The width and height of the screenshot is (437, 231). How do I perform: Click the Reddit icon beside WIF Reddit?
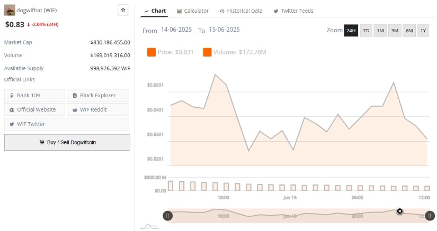[75, 110]
